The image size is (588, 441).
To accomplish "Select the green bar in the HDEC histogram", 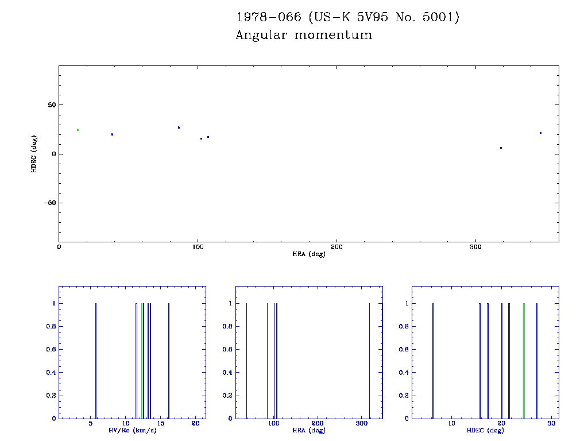I will pyautogui.click(x=524, y=361).
